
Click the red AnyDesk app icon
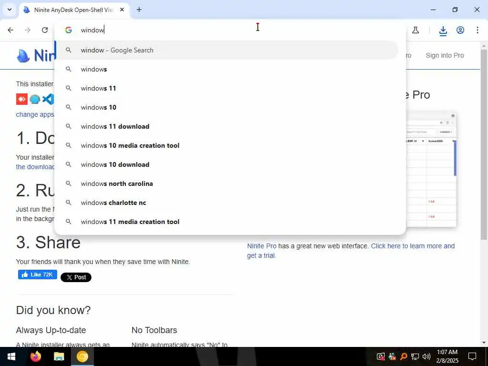click(x=22, y=99)
